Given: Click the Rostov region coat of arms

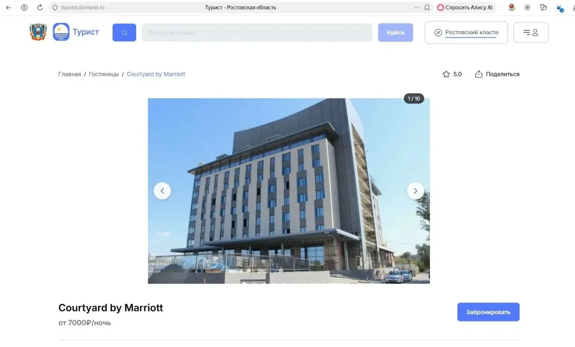Looking at the screenshot, I should click(x=38, y=32).
